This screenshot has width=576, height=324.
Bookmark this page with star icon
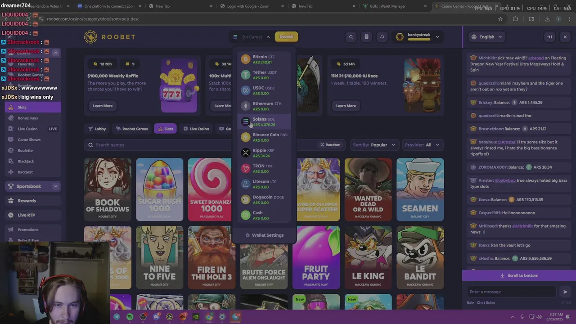pos(500,19)
